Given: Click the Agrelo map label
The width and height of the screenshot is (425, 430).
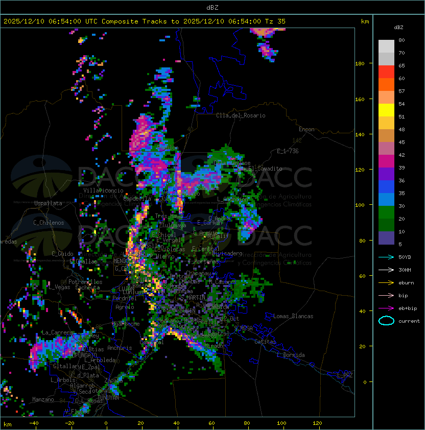Looking at the screenshot, I should click(125, 307).
